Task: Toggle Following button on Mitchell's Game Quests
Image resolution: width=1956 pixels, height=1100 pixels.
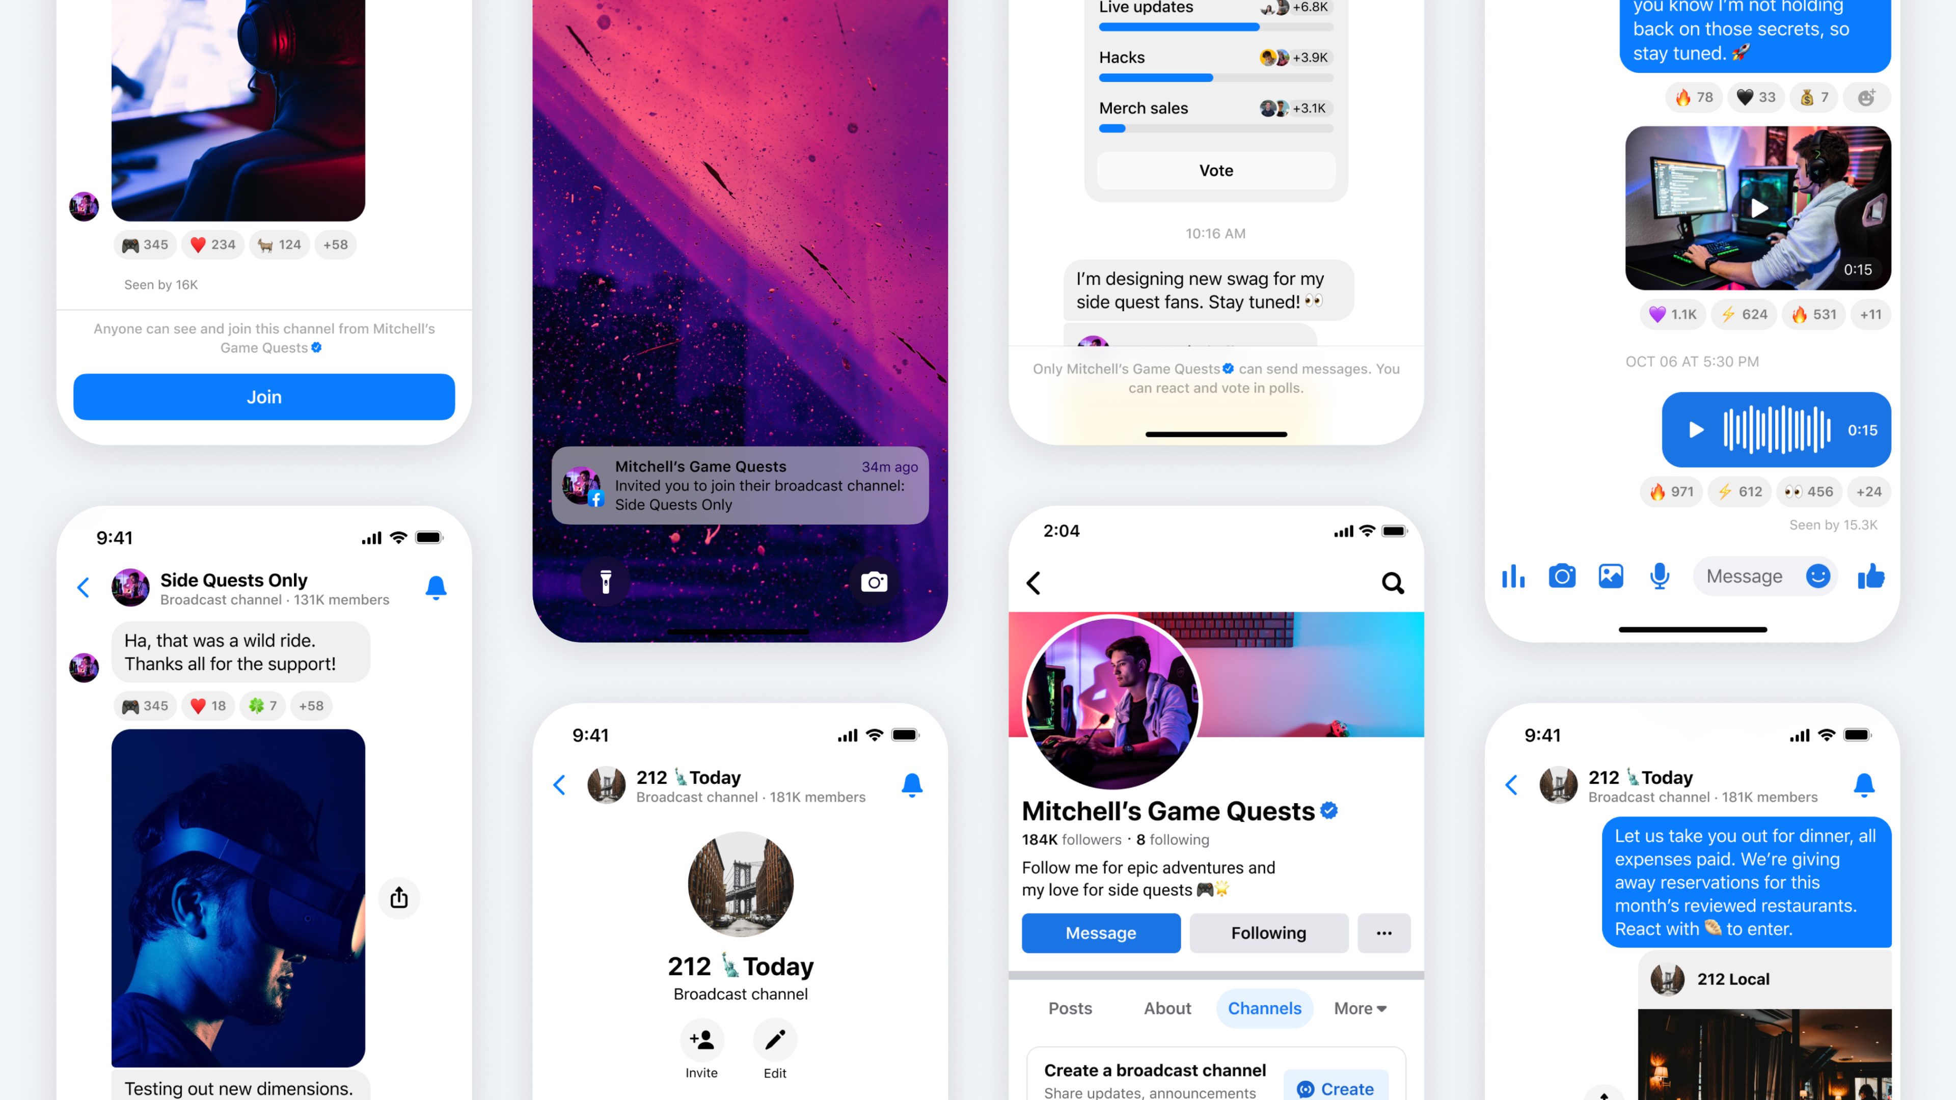Action: [1268, 932]
